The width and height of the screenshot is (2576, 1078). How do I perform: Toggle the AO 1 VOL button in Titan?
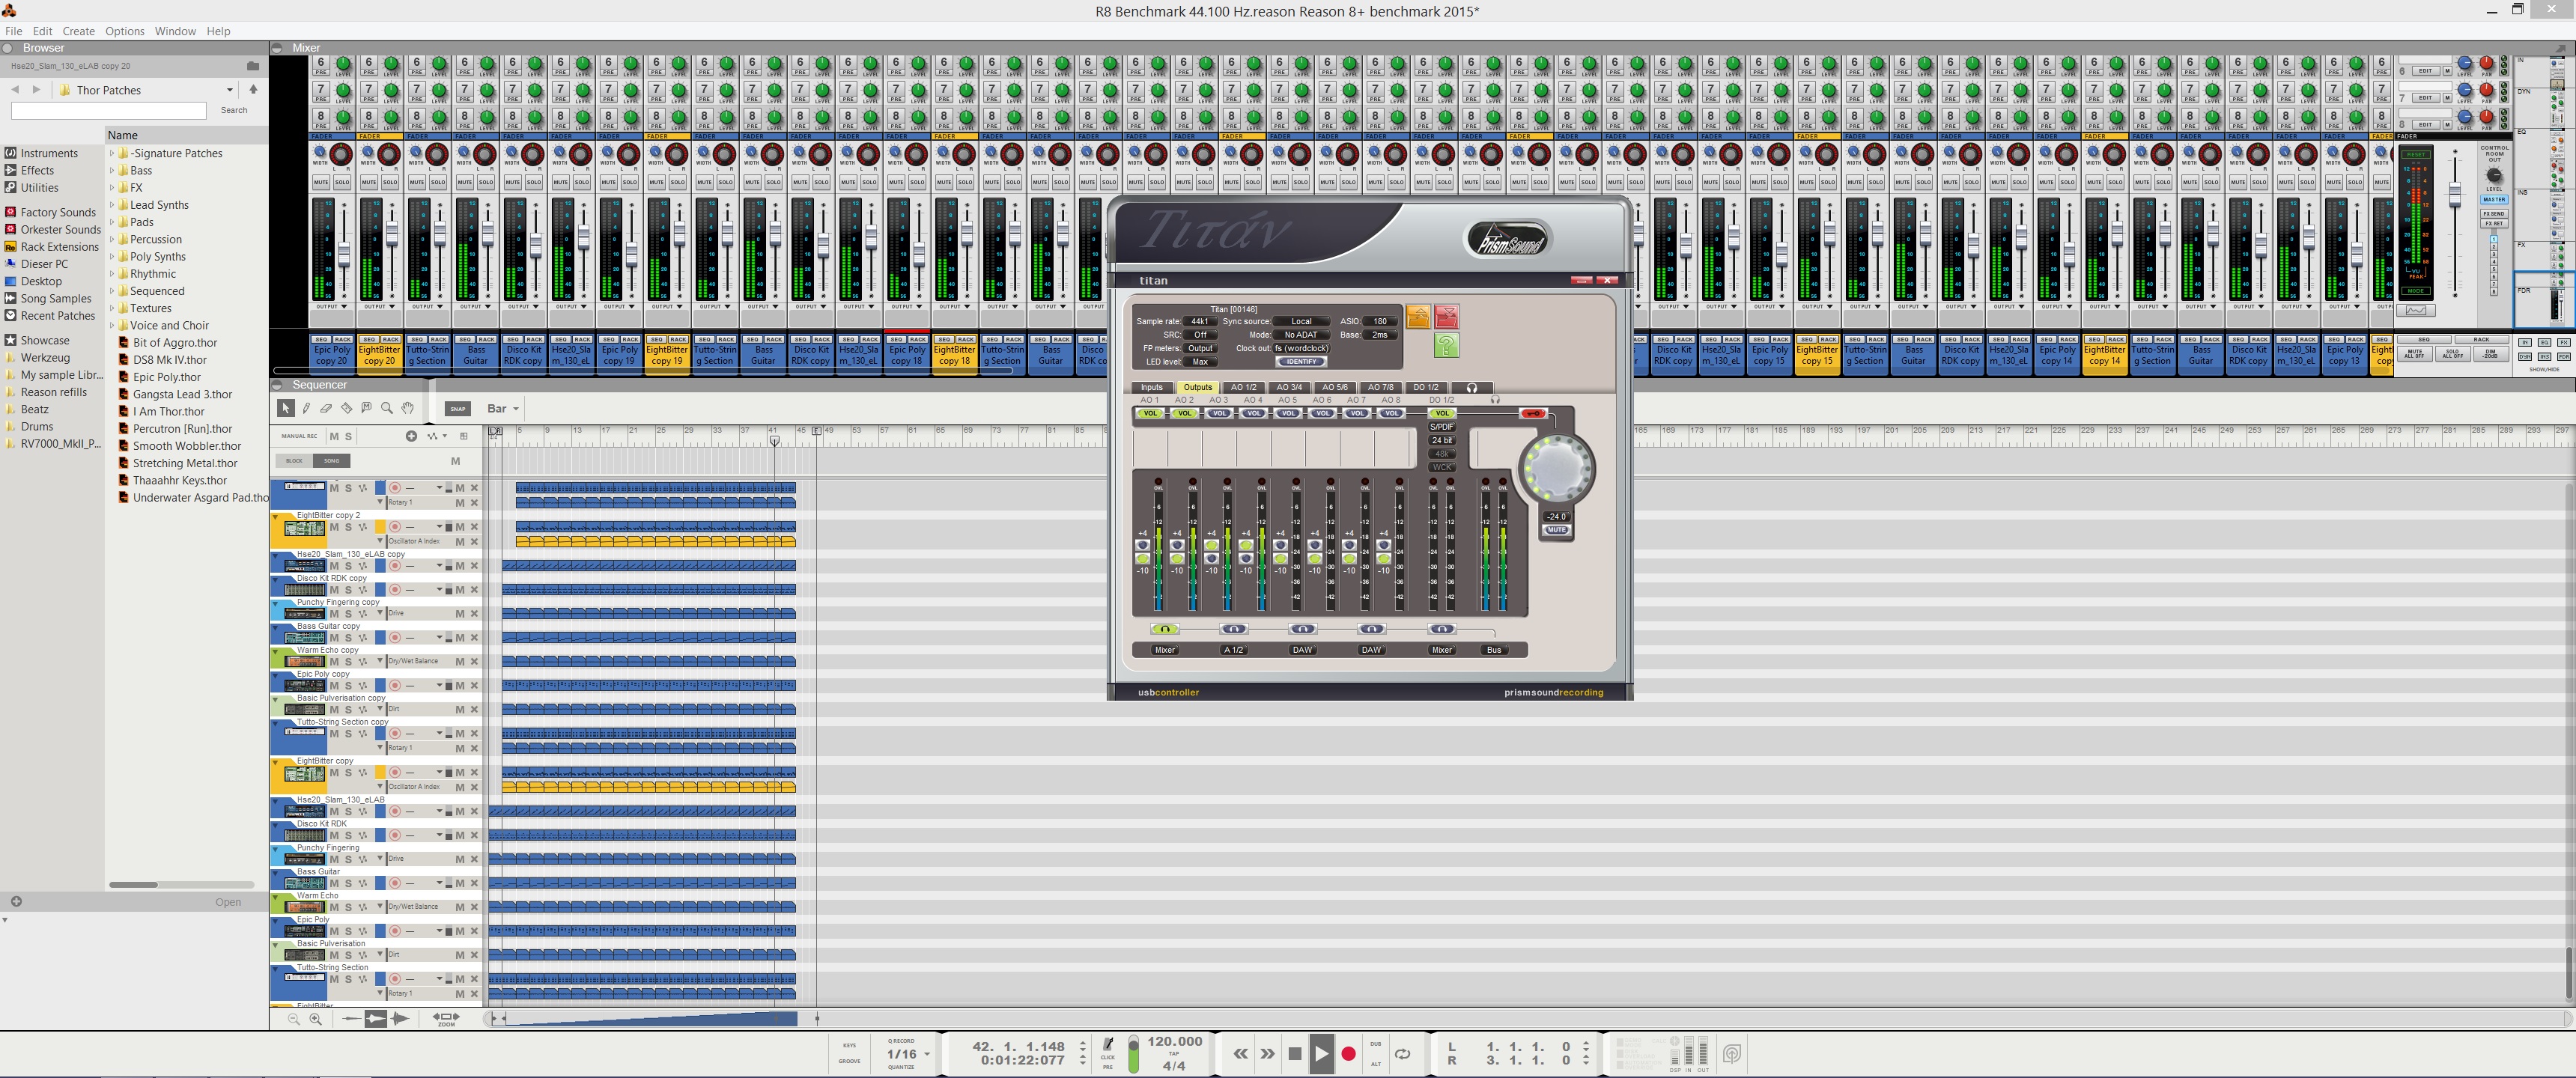coord(1150,413)
